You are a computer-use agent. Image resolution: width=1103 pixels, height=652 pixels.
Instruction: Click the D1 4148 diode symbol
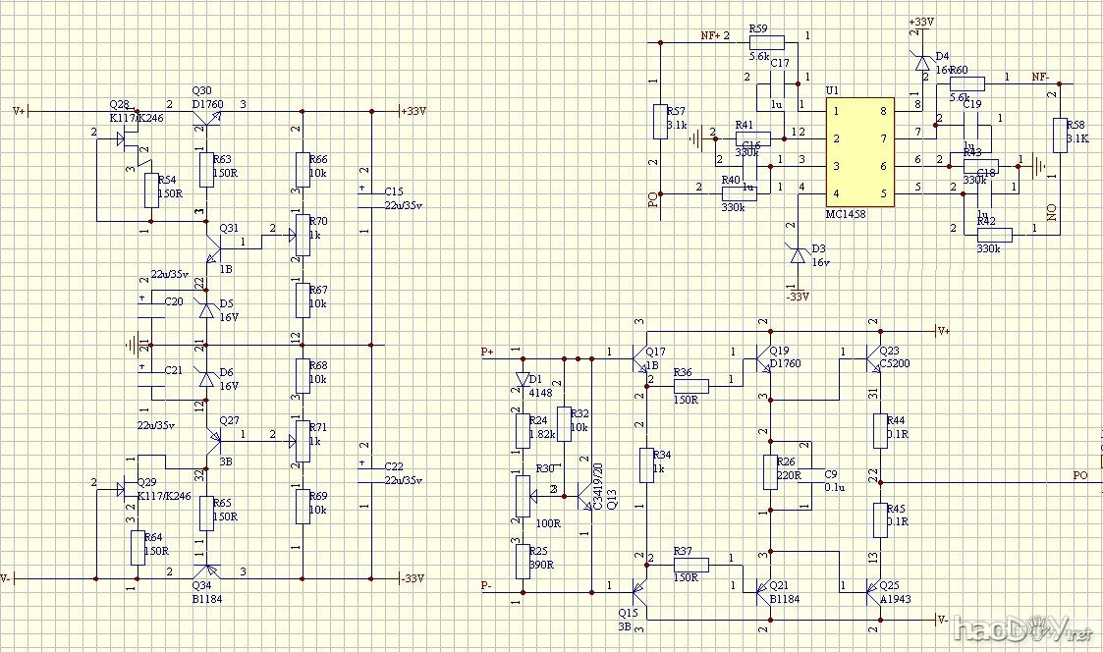[x=520, y=380]
